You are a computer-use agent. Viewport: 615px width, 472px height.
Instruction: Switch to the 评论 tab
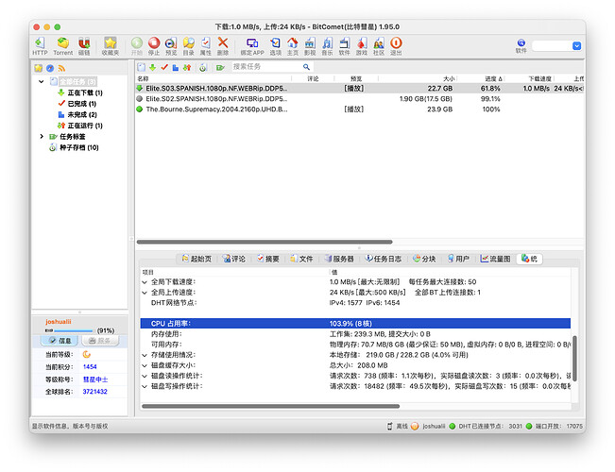tap(234, 259)
